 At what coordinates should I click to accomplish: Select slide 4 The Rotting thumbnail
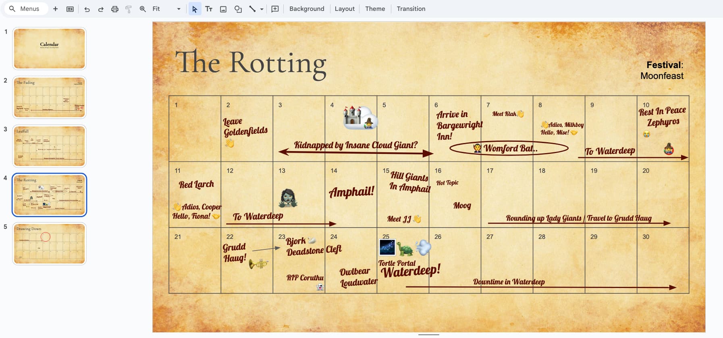coord(49,195)
